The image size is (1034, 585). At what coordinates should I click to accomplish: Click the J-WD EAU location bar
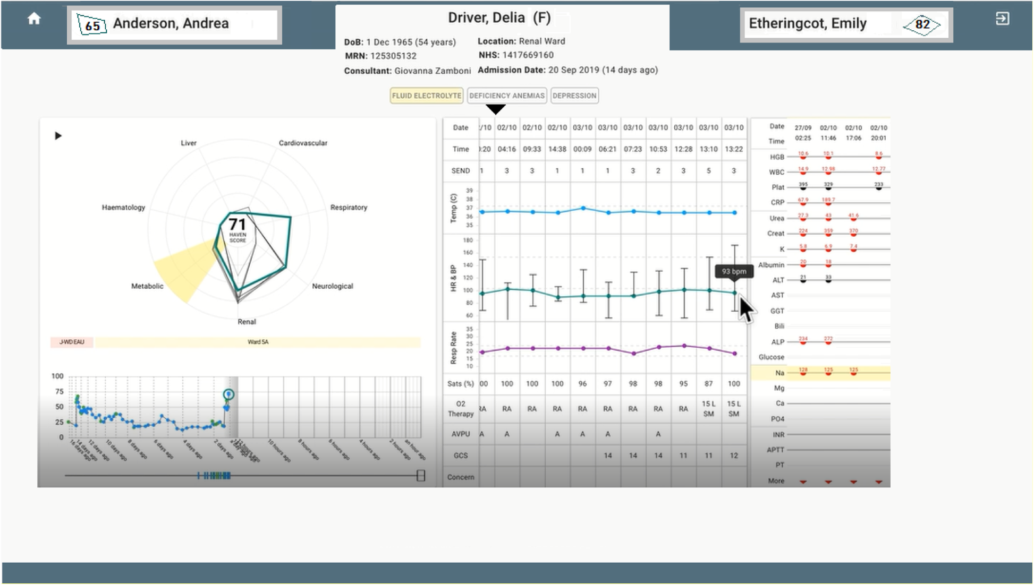[72, 342]
